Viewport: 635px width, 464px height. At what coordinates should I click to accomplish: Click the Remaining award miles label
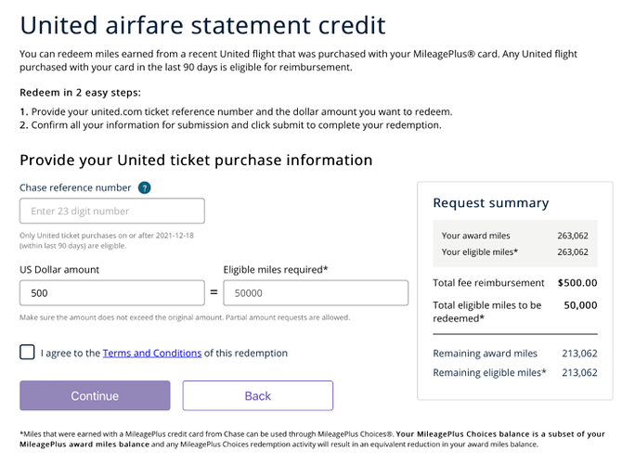pos(485,354)
